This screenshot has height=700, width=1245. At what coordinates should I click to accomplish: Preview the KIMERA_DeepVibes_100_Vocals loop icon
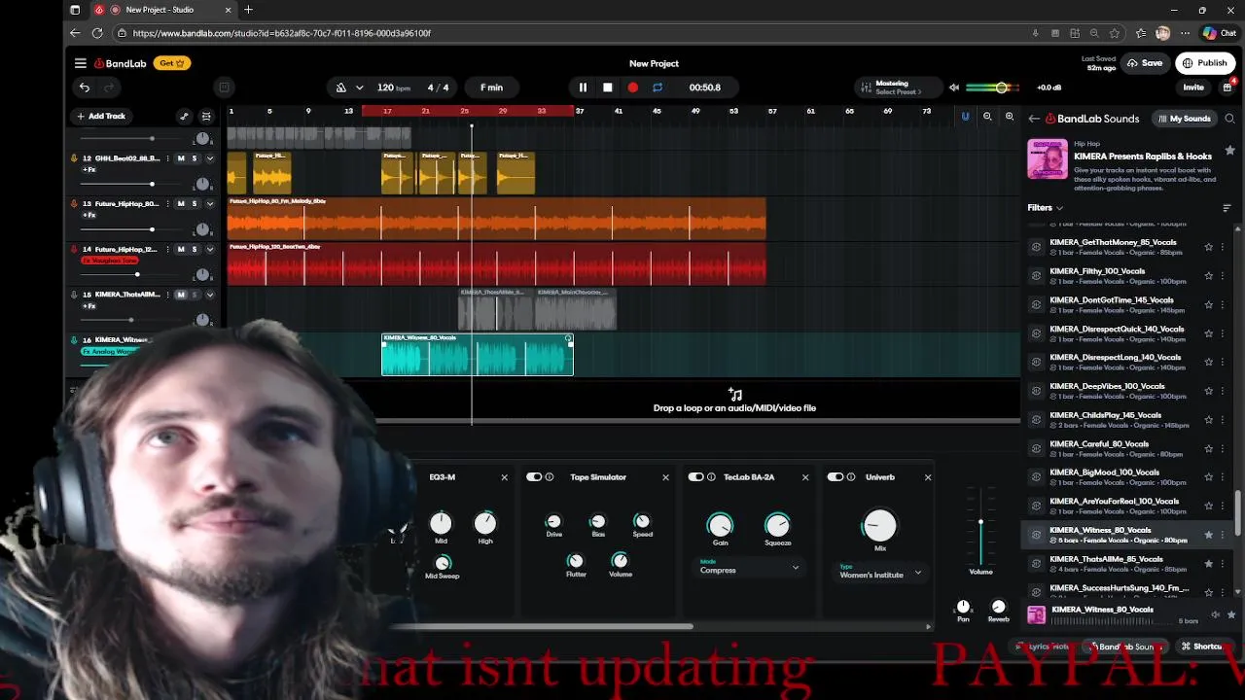pyautogui.click(x=1036, y=391)
